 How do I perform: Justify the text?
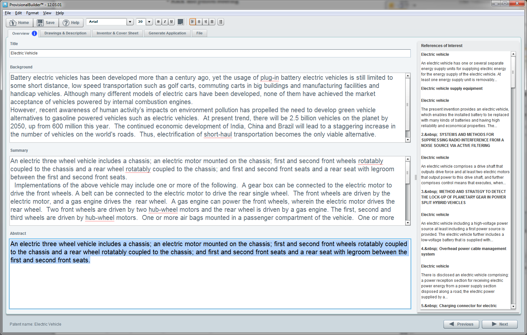212,22
